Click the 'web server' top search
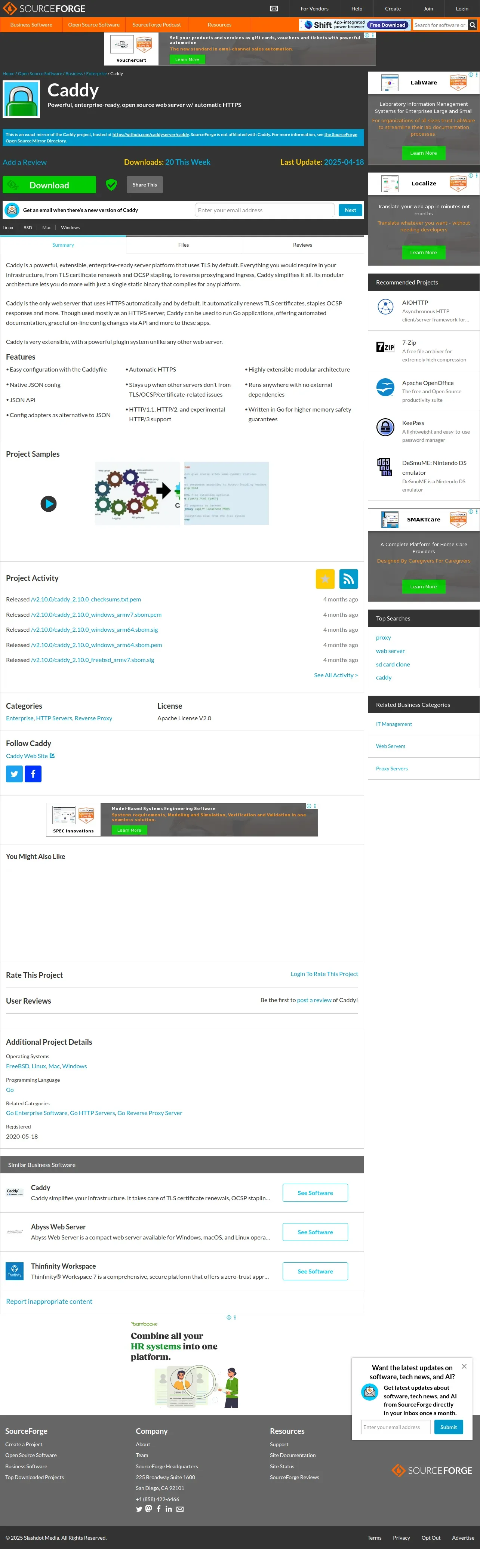This screenshot has height=1549, width=480. pyautogui.click(x=390, y=651)
